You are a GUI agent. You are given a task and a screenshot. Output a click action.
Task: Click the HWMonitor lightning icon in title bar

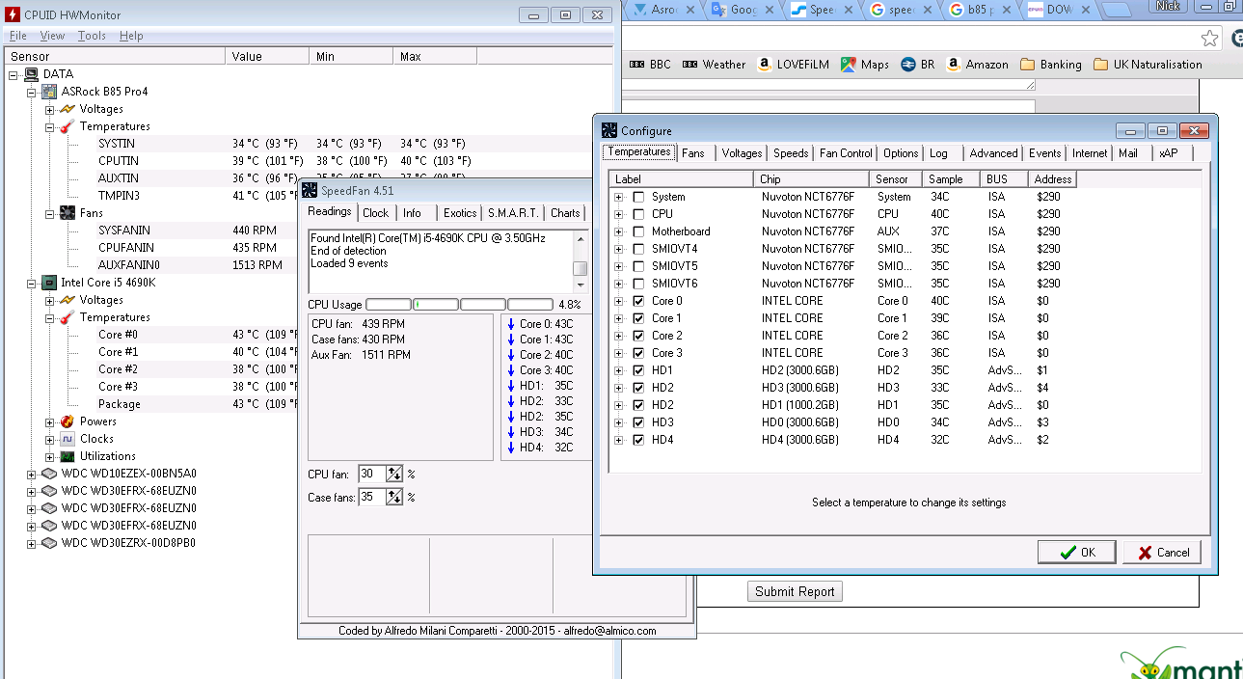[12, 14]
